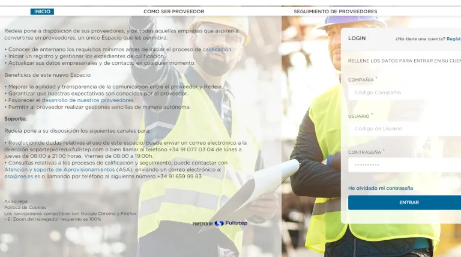Image resolution: width=461 pixels, height=257 pixels.
Task: Open 'Atención y soporte de Aprovisionamientos' link
Action: pyautogui.click(x=59, y=170)
